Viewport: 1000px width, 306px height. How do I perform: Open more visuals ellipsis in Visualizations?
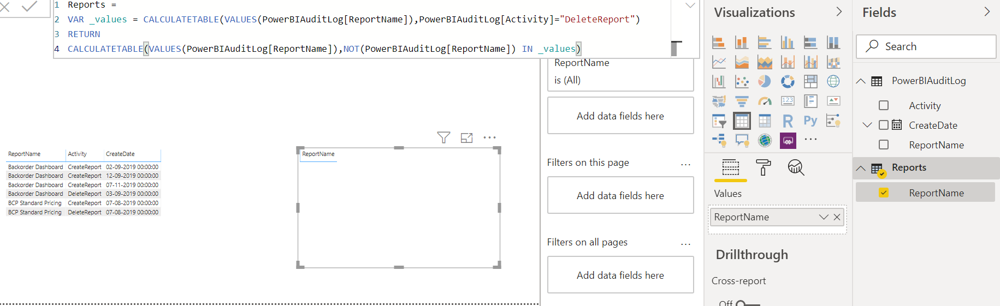(810, 140)
